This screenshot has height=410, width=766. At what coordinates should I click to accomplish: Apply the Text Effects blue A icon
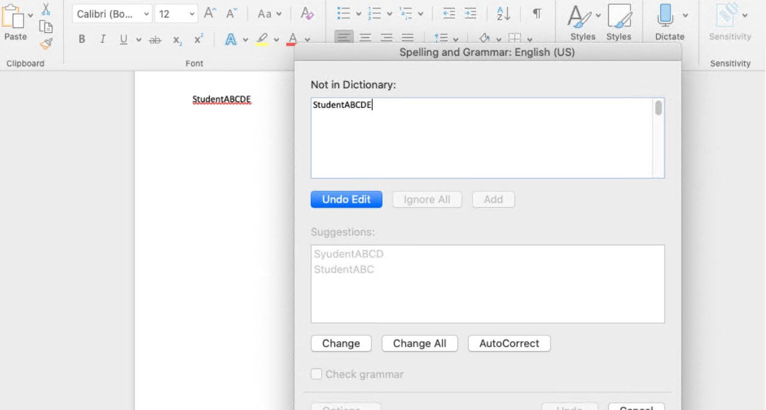coord(231,40)
